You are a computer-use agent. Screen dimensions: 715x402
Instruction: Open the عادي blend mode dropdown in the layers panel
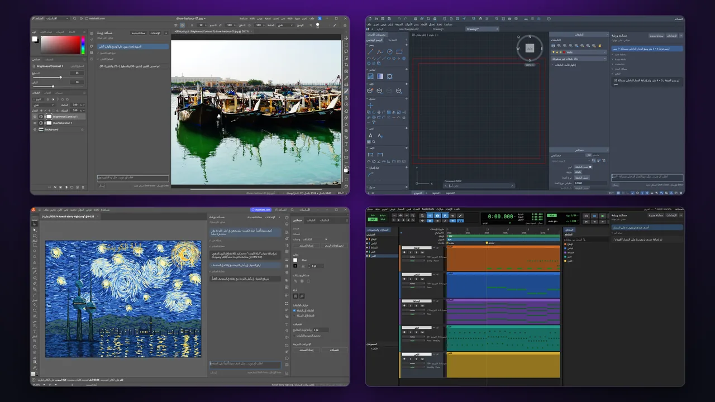(45, 104)
